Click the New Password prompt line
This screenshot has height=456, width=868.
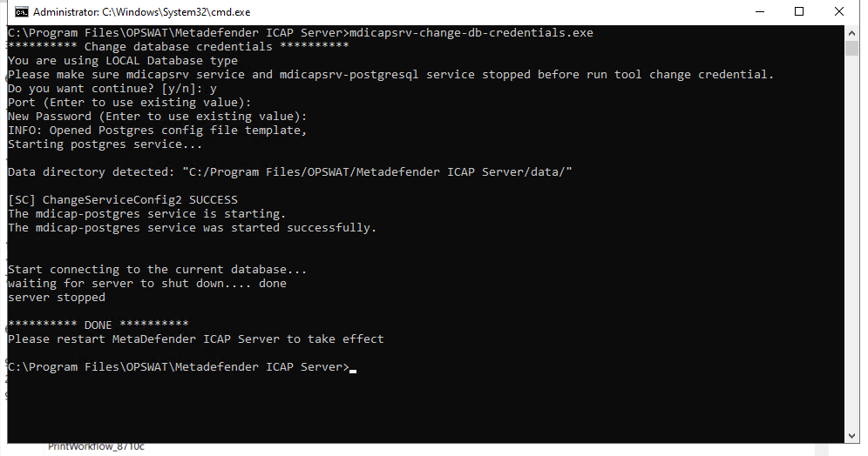pos(157,116)
